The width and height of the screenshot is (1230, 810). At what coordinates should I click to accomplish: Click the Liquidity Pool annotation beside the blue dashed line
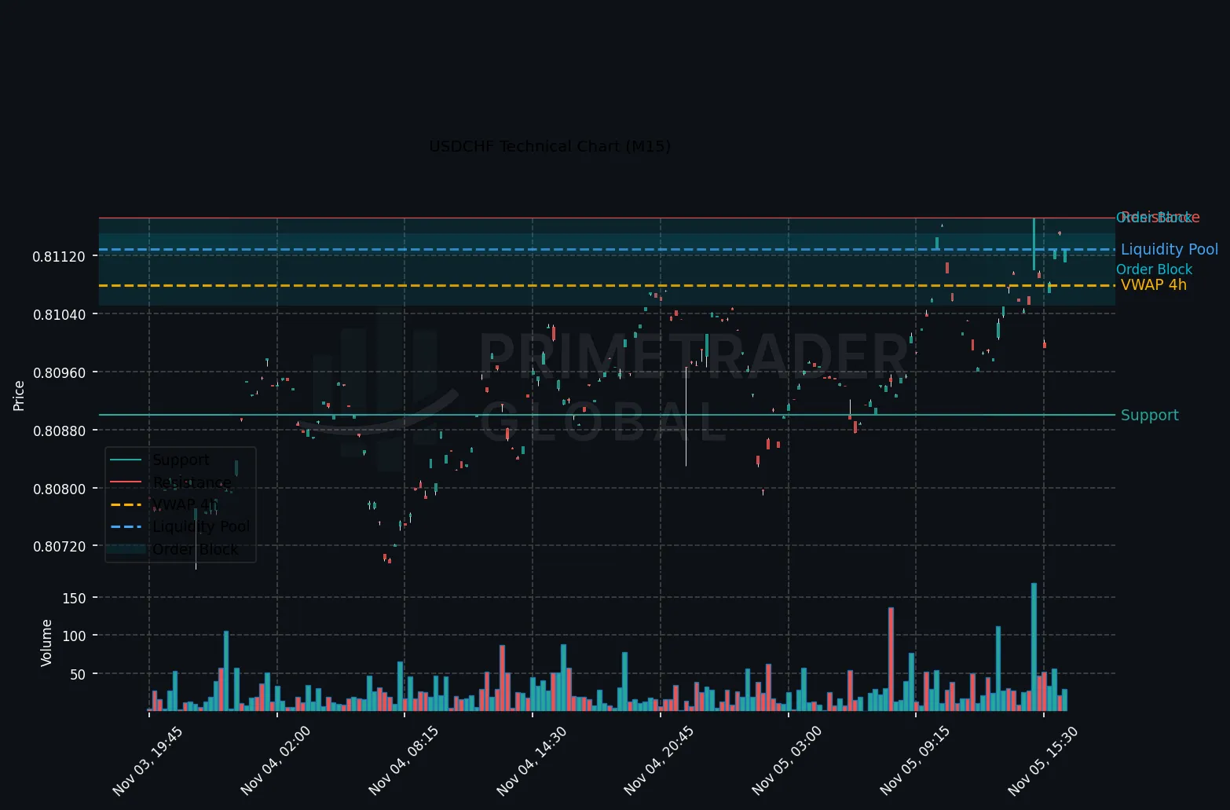click(1170, 249)
